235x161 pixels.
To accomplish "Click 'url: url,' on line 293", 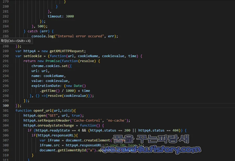I will [41, 71].
